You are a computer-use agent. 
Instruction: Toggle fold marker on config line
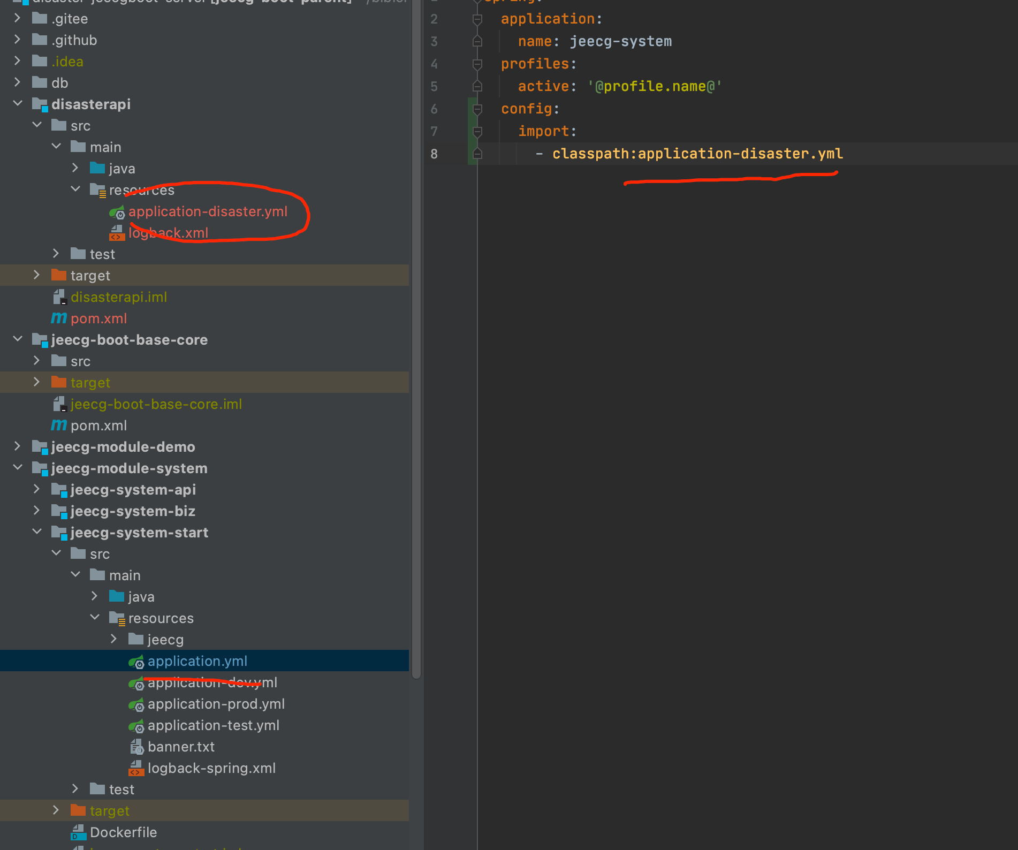pyautogui.click(x=477, y=109)
